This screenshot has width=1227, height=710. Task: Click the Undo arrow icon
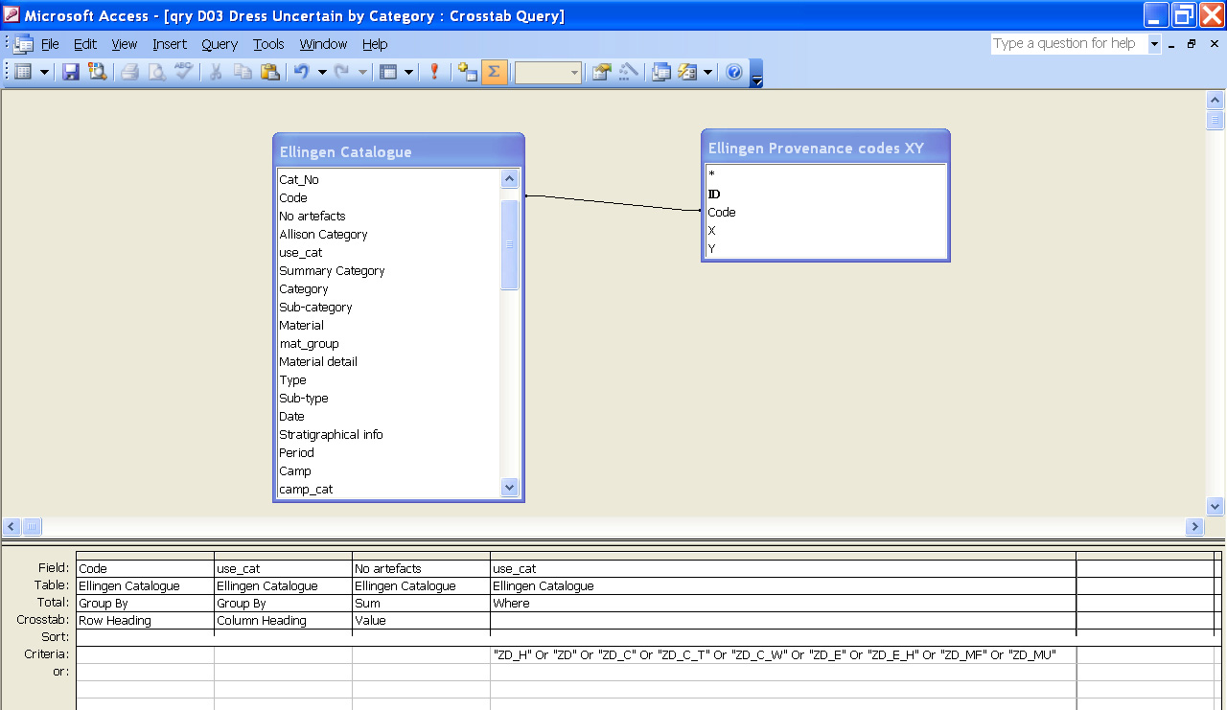tap(302, 72)
